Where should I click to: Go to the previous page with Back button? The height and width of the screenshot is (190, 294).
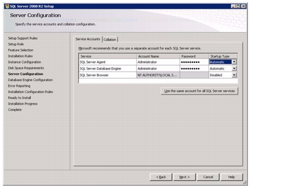click(161, 177)
